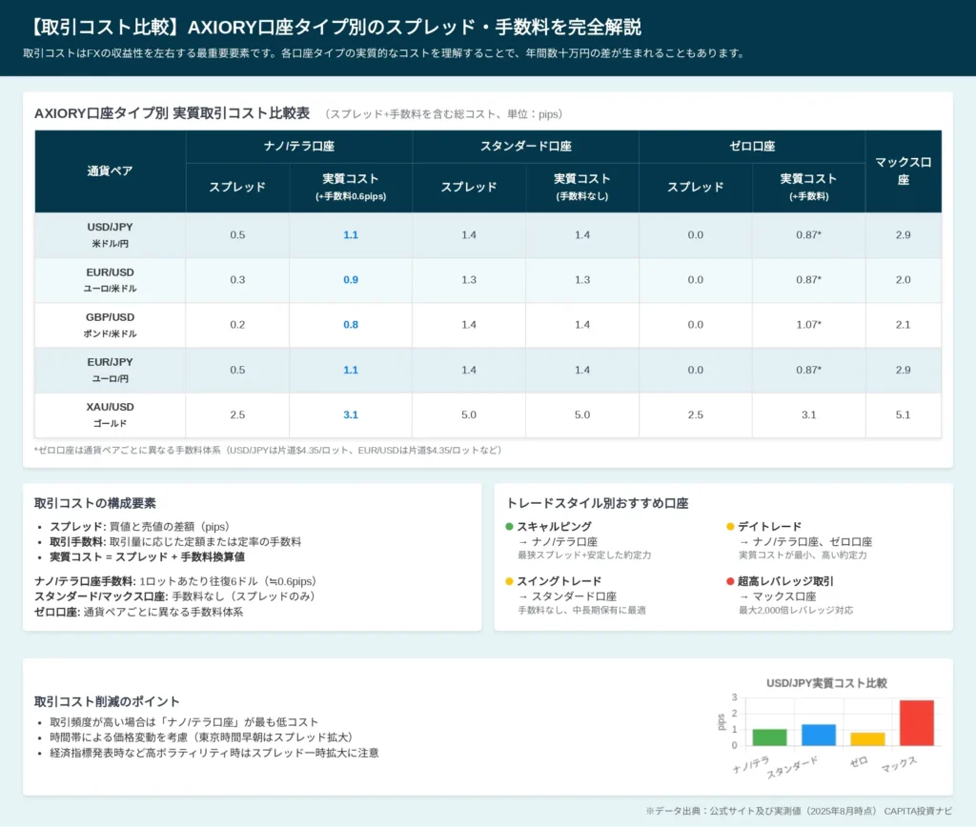976x827 pixels.
Task: Click the yellow ゼロ bar in chart
Action: tap(867, 738)
